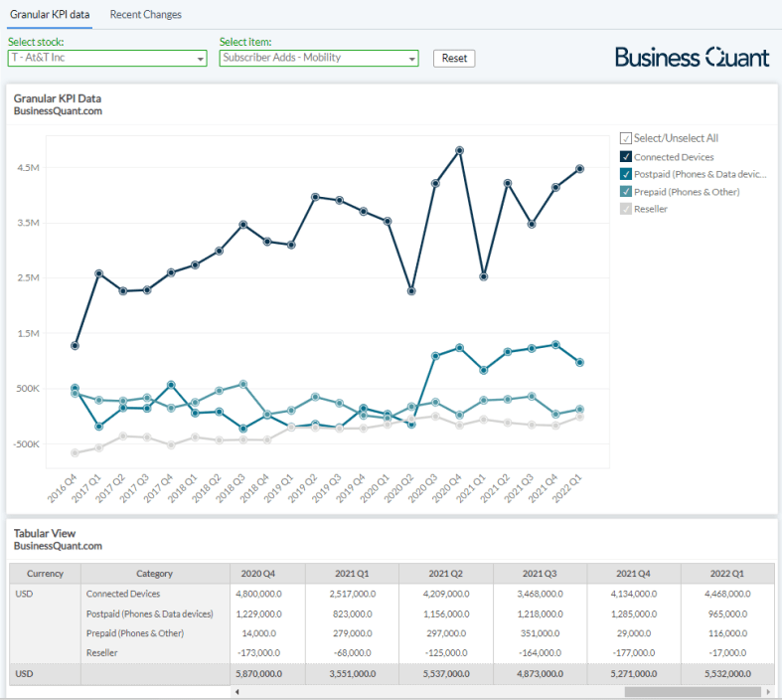
Task: Select the Prepaid (Phones & Other) row label
Action: tap(135, 633)
